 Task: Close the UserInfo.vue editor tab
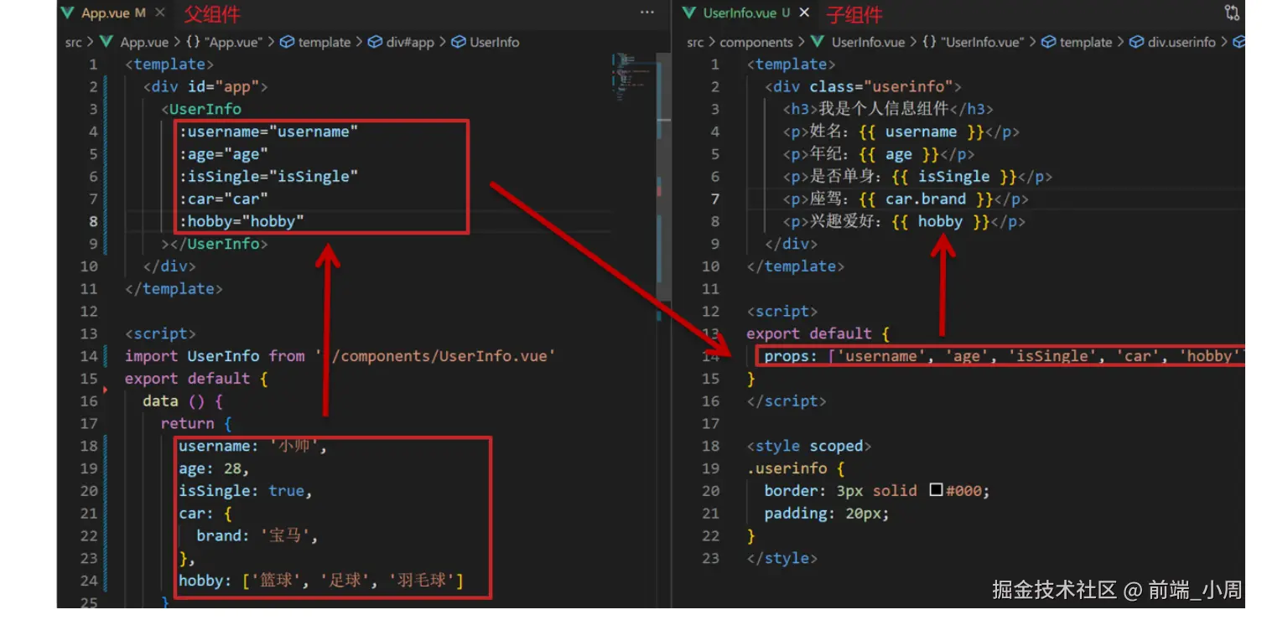coord(805,13)
